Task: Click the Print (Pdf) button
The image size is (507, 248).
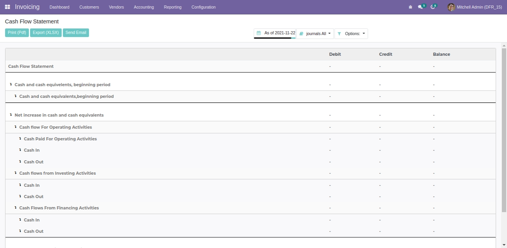Action: click(17, 33)
